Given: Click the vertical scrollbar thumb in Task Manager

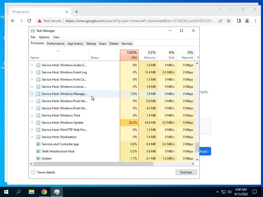Looking at the screenshot, I should pyautogui.click(x=197, y=147).
